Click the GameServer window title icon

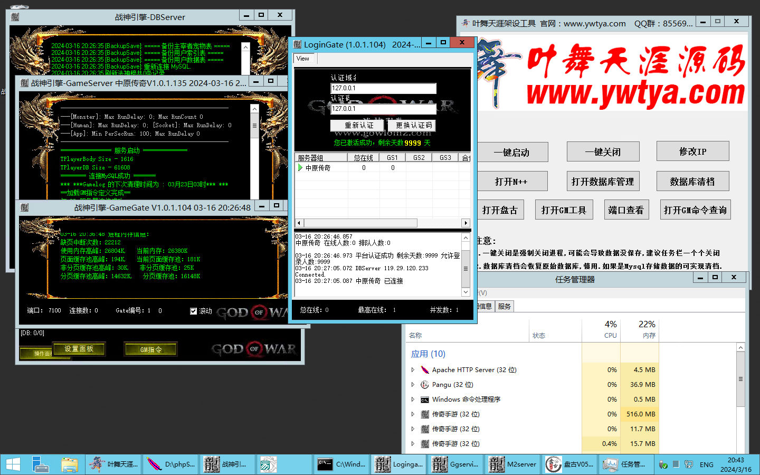click(25, 83)
